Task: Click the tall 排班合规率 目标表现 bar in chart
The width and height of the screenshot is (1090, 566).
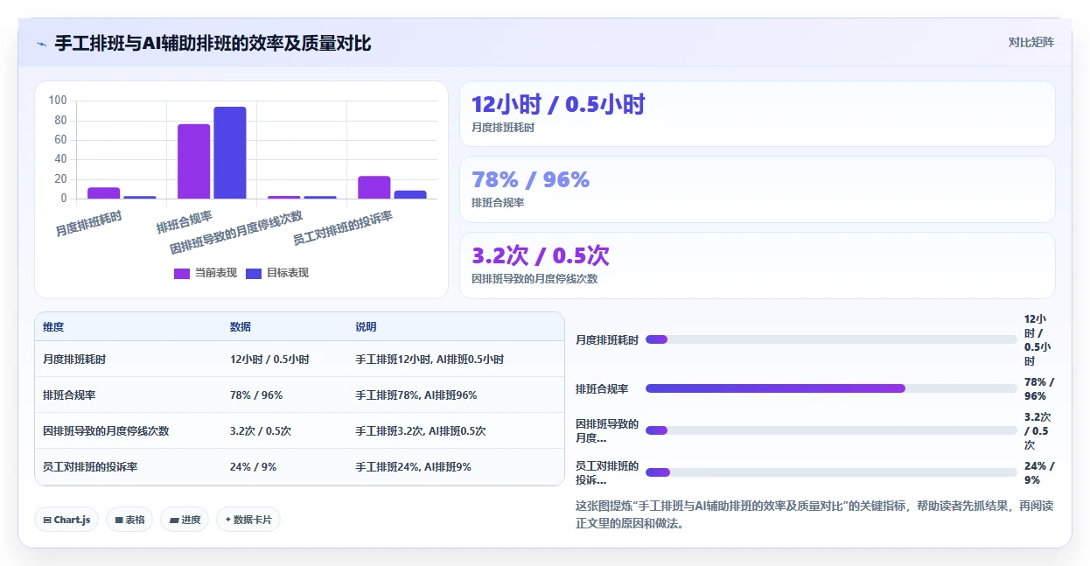Action: coord(230,153)
